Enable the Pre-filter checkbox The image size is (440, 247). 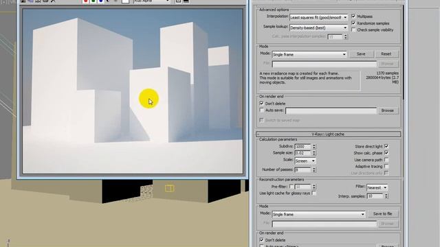(291, 187)
